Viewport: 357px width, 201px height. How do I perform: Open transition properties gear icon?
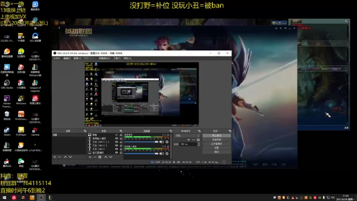pos(198,140)
